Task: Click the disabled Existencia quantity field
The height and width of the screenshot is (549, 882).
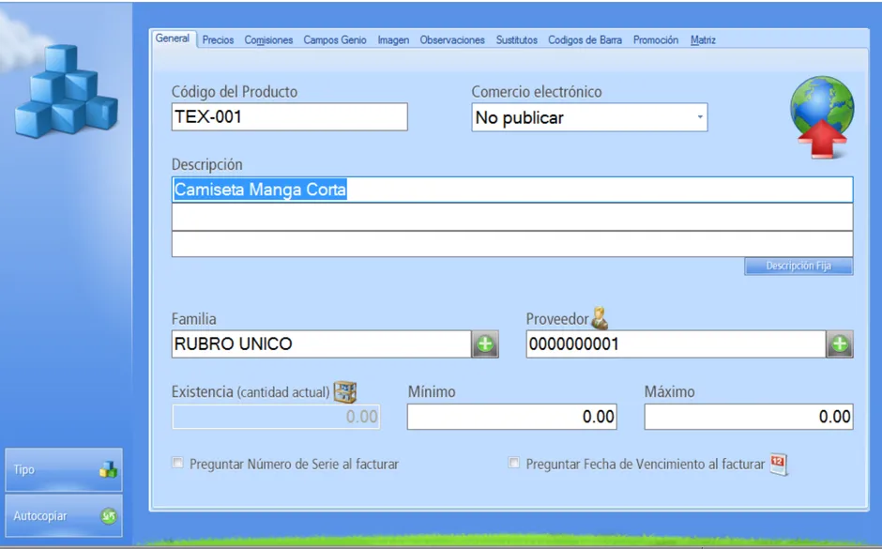Action: (276, 417)
